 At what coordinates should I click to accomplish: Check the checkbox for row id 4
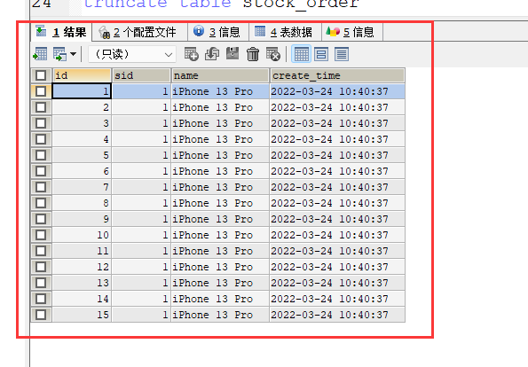41,139
